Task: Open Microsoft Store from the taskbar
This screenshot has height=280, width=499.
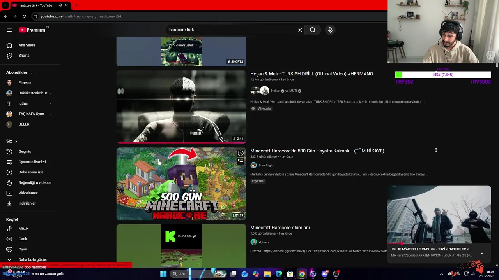Action: pos(290,274)
